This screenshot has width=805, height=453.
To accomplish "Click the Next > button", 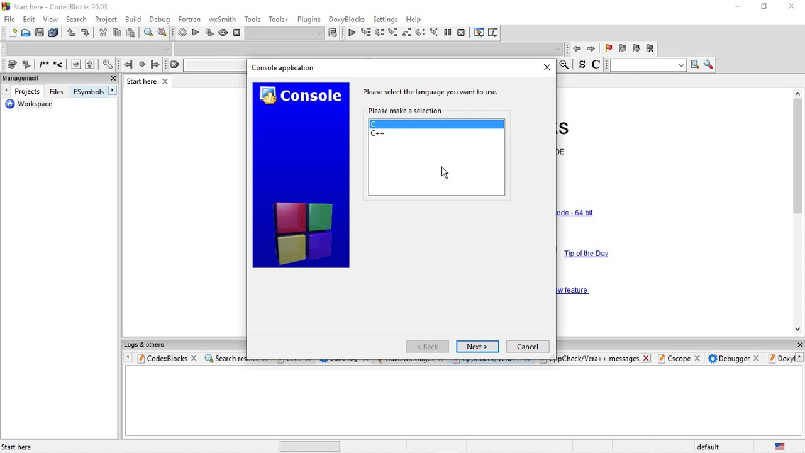I will tap(477, 347).
